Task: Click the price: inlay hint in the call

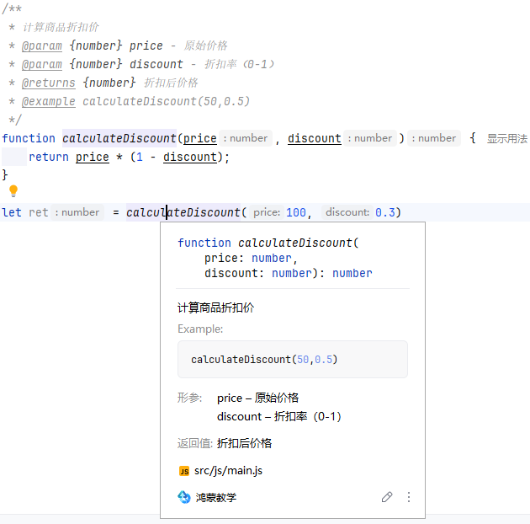Action: click(x=267, y=212)
